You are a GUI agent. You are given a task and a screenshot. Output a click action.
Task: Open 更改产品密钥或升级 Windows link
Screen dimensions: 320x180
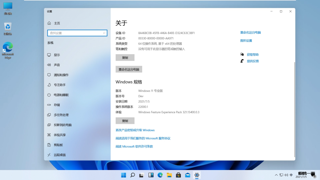135,130
